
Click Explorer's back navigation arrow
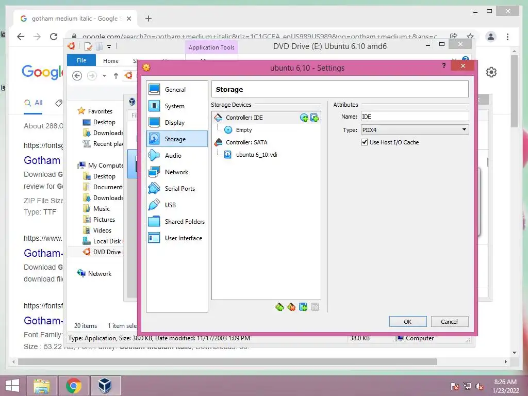(x=77, y=76)
